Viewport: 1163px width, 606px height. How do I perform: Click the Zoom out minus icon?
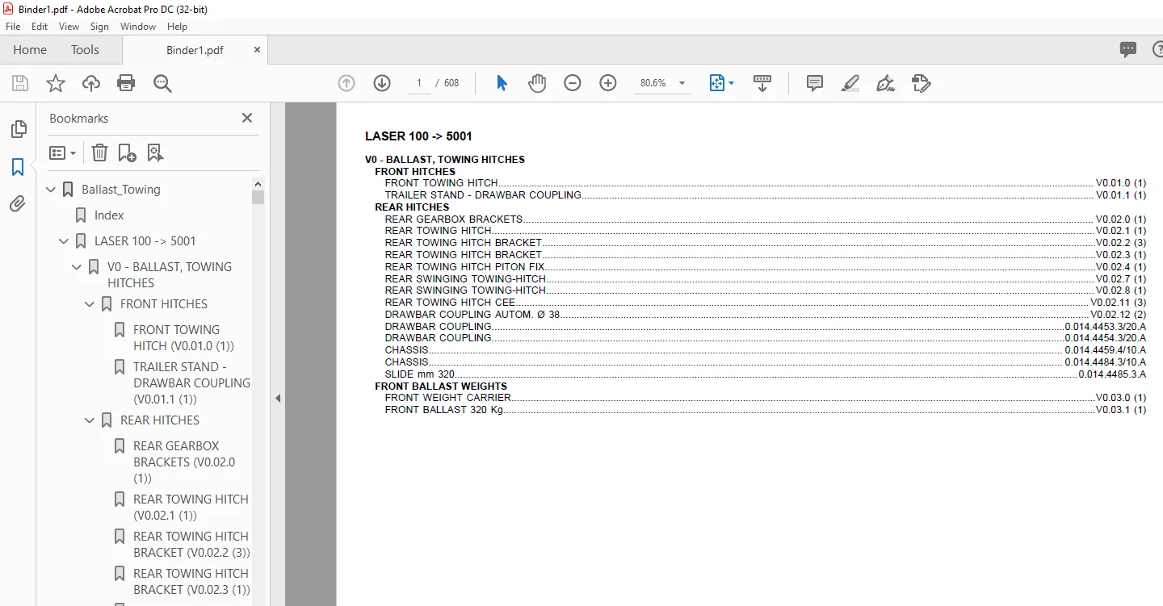[573, 83]
